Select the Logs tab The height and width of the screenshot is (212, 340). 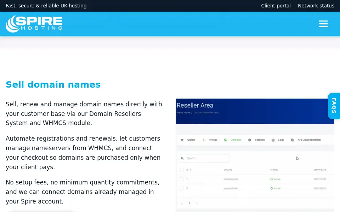(281, 140)
